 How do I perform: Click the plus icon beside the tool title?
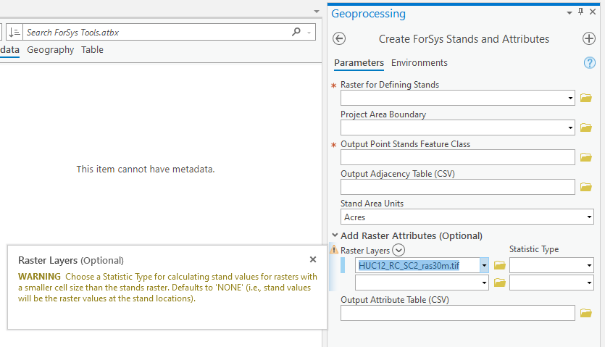click(x=588, y=39)
